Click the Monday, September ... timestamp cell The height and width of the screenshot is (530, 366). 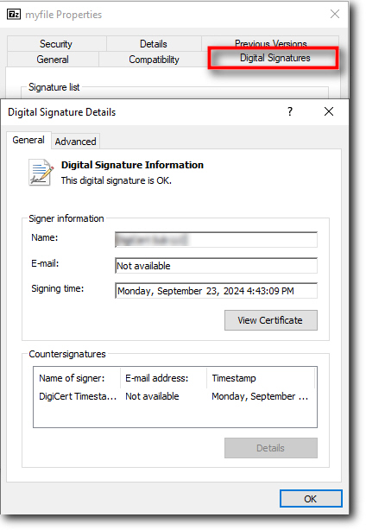click(260, 396)
